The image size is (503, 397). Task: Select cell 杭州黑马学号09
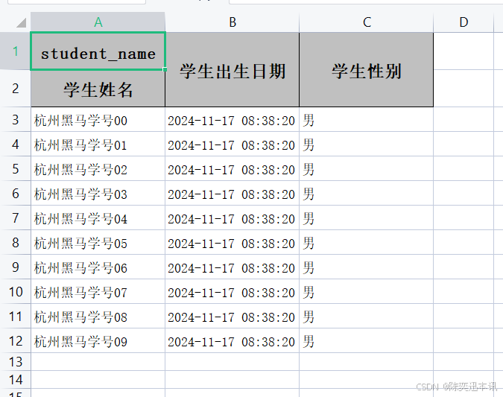(x=98, y=341)
